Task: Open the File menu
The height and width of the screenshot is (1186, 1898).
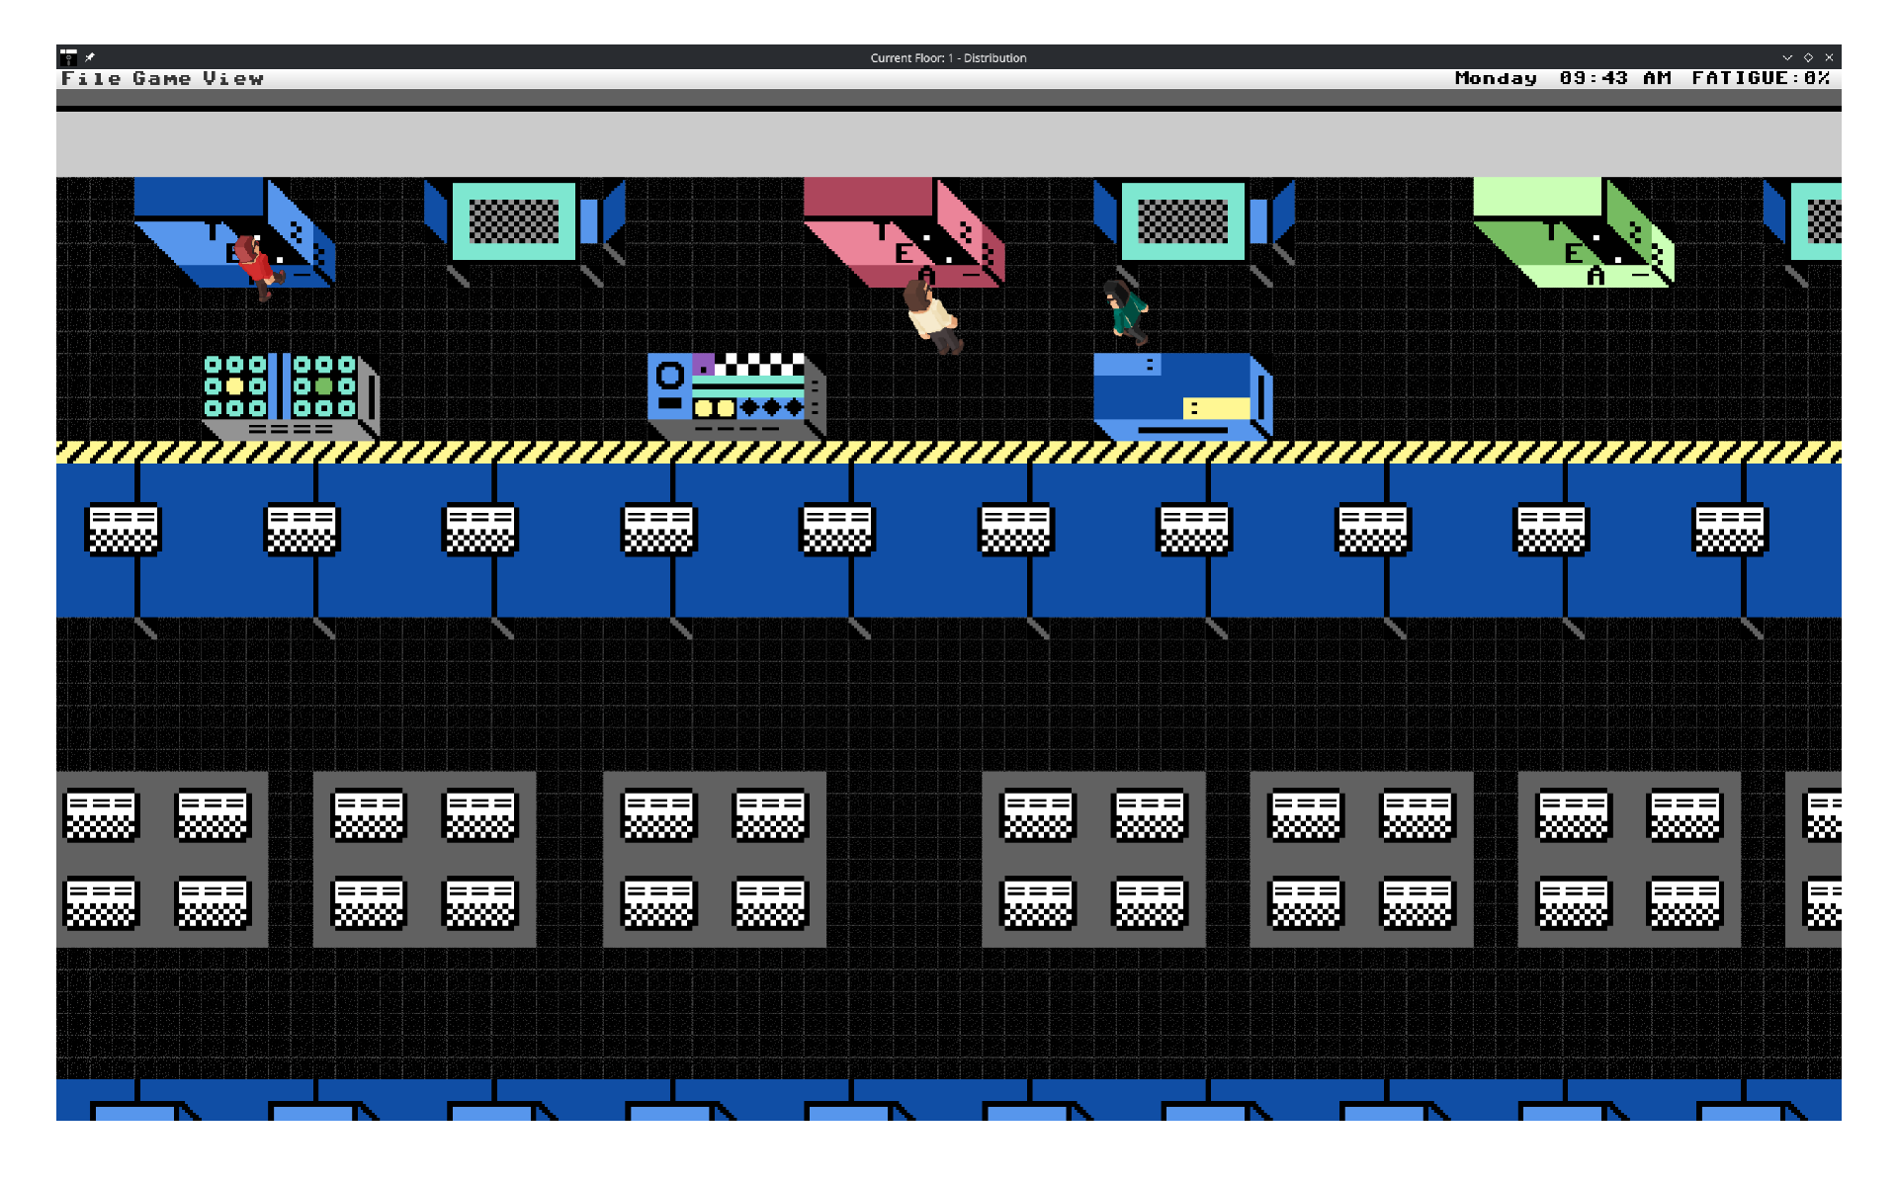Action: tap(90, 78)
